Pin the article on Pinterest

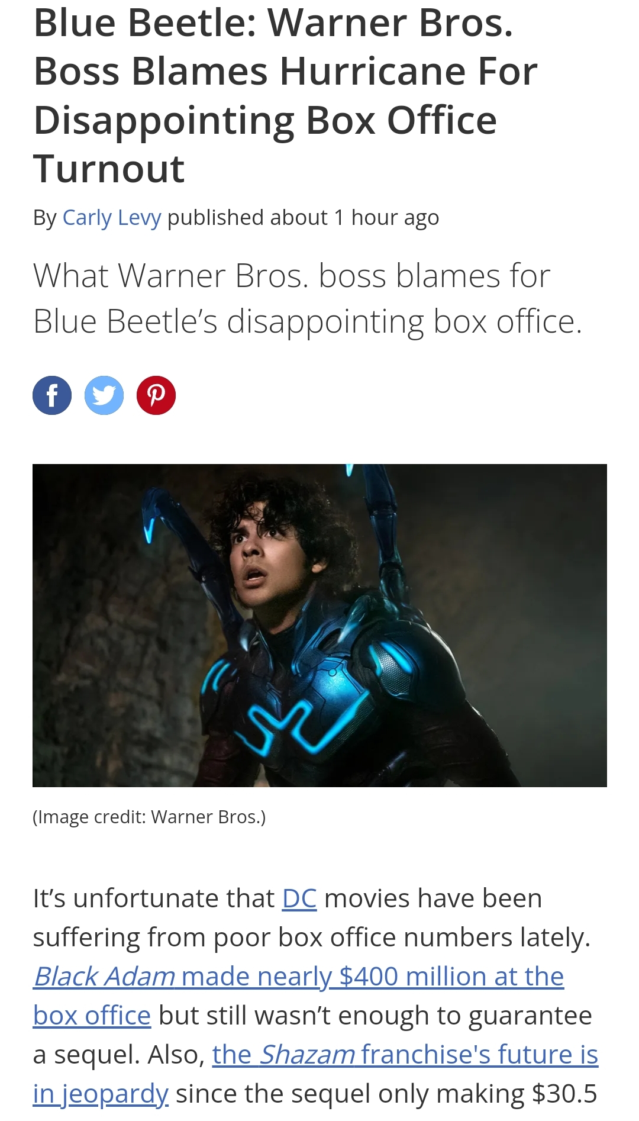click(156, 395)
